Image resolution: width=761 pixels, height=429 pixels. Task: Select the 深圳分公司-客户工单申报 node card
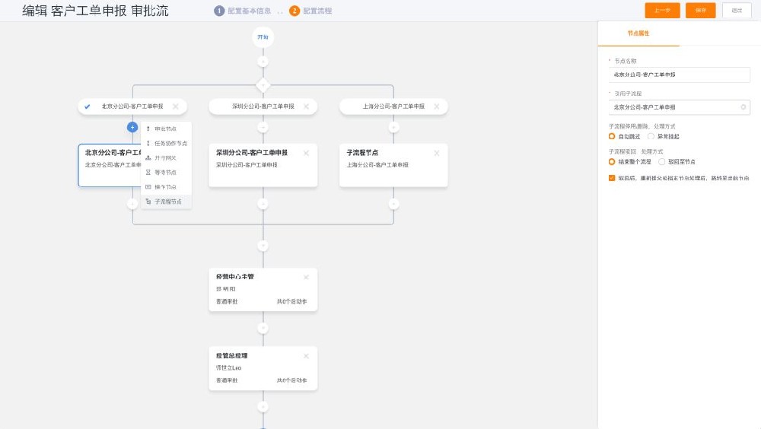(x=263, y=165)
